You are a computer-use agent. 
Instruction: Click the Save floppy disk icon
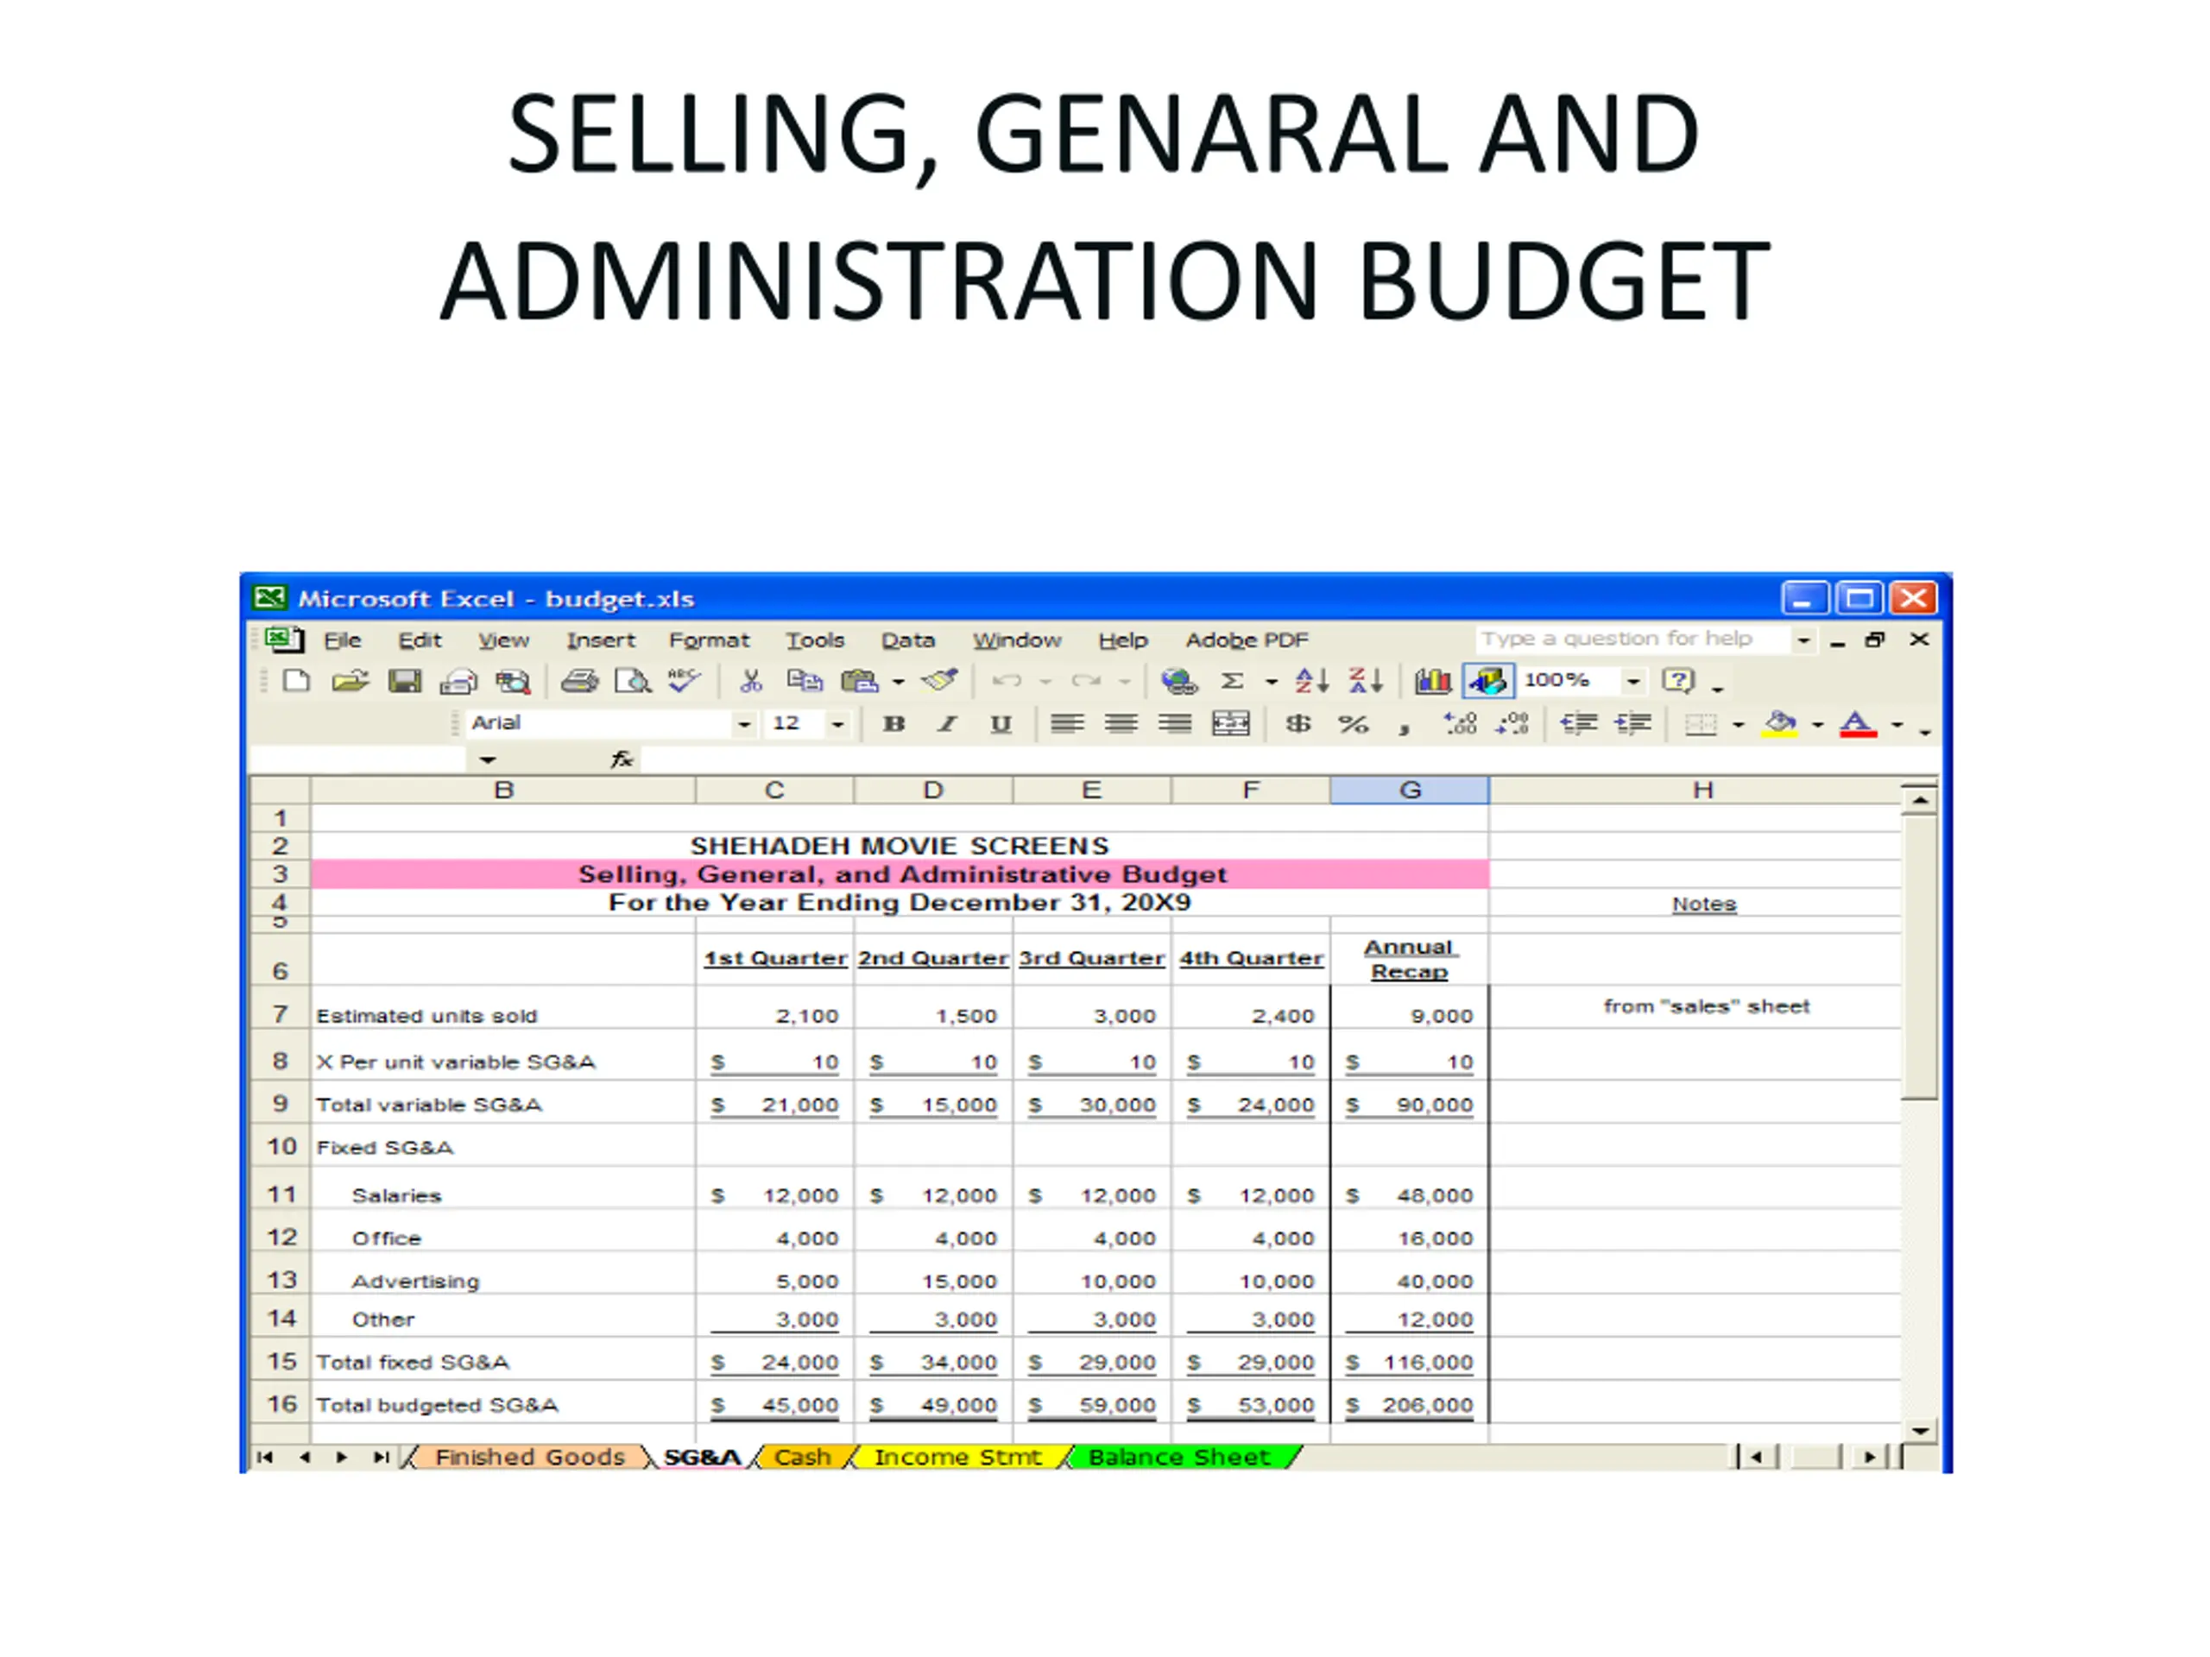405,682
